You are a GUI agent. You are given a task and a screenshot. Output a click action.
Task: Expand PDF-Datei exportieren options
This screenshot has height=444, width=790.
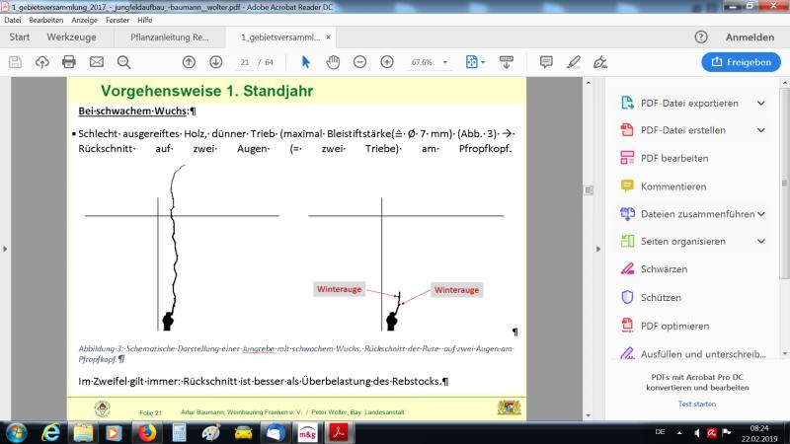(x=760, y=103)
